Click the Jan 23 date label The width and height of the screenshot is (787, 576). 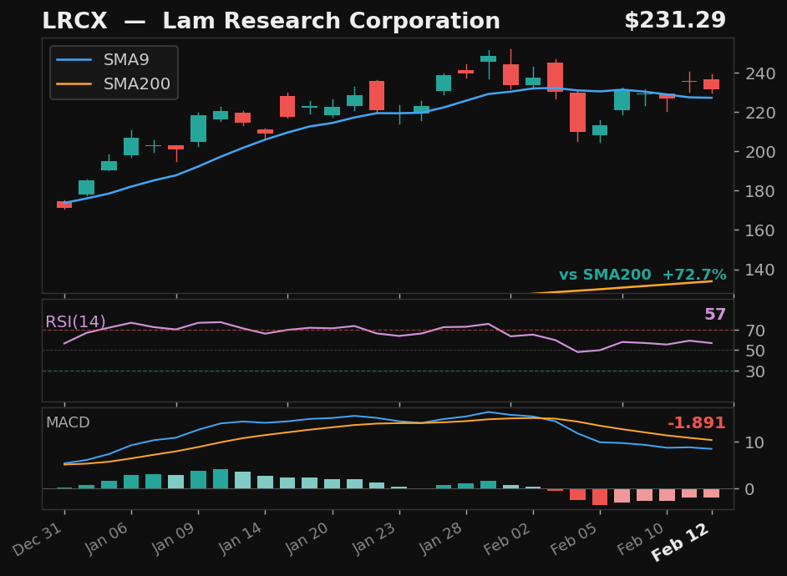[x=373, y=538]
